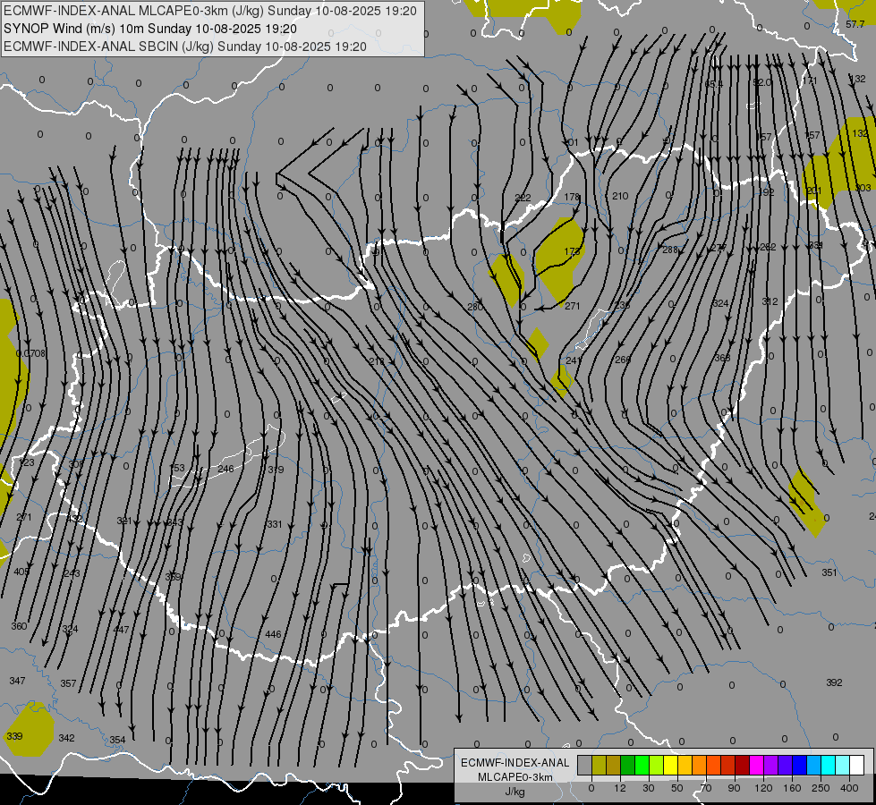Select the 288 map value

pyautogui.click(x=670, y=250)
